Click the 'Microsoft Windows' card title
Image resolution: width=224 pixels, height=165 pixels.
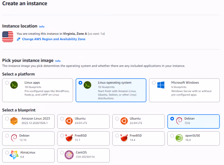pos(185,83)
